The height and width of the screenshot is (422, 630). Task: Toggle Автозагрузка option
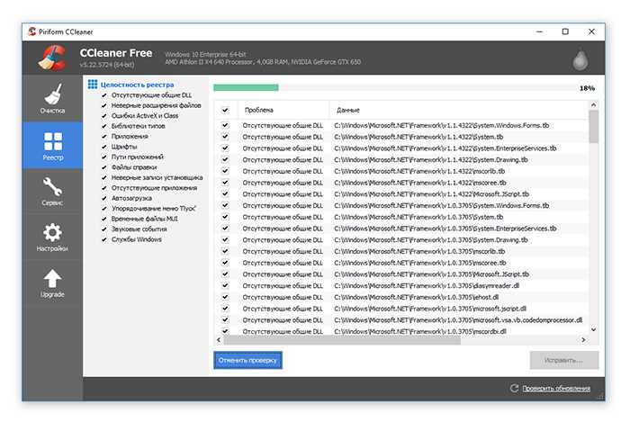(104, 198)
